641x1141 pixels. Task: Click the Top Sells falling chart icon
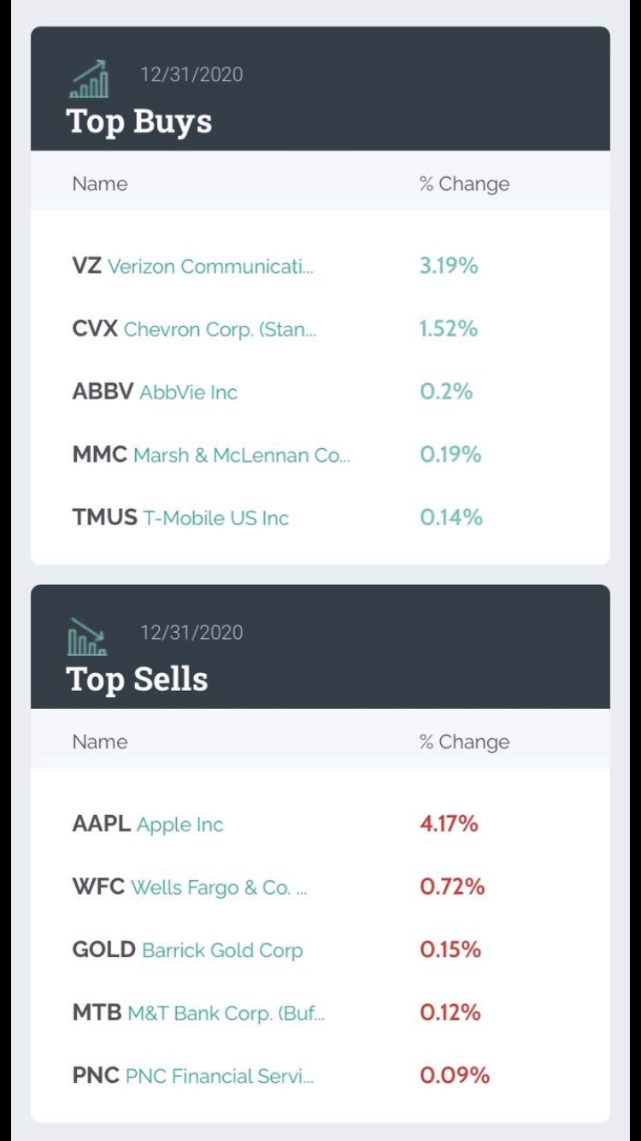(x=86, y=637)
